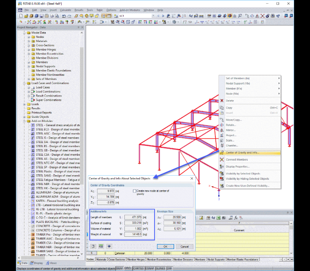This screenshot has width=310, height=271.
Task: Show view in X direction
Action: coord(140,22)
